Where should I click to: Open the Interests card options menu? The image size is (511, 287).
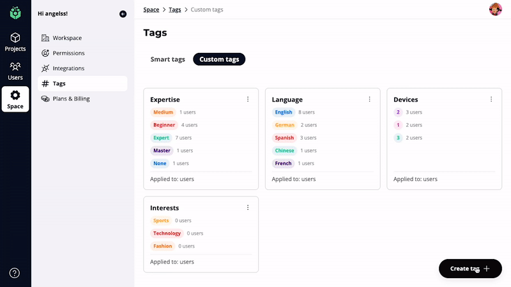[248, 208]
